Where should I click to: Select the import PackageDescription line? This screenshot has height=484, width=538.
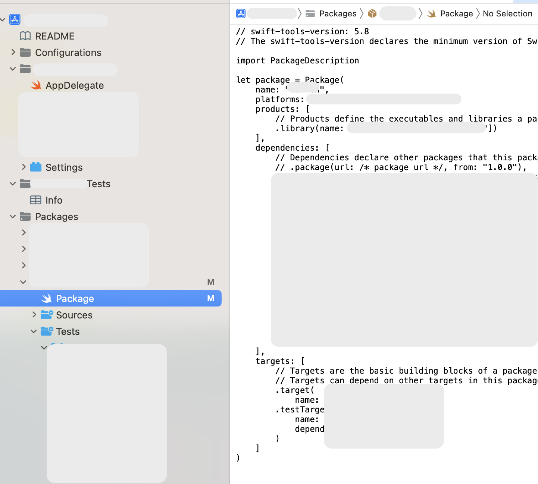click(x=297, y=60)
